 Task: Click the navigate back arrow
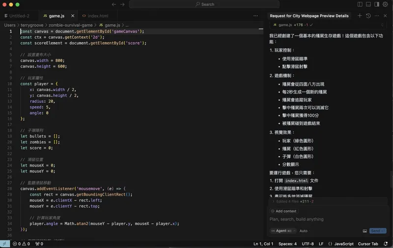point(114,4)
